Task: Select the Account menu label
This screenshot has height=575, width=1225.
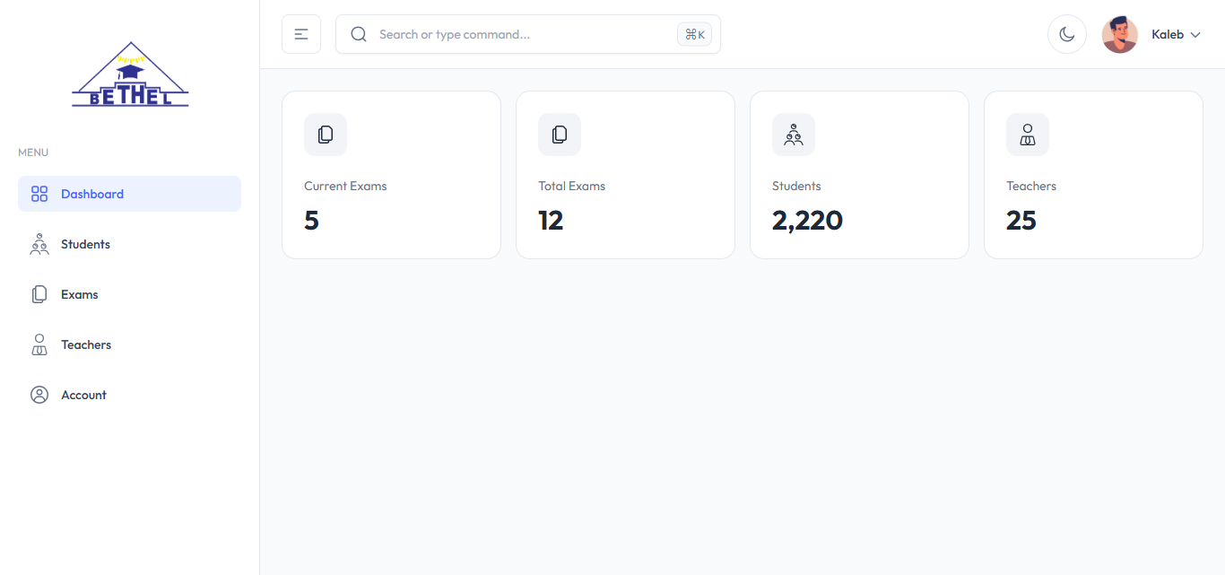Action: coord(83,395)
